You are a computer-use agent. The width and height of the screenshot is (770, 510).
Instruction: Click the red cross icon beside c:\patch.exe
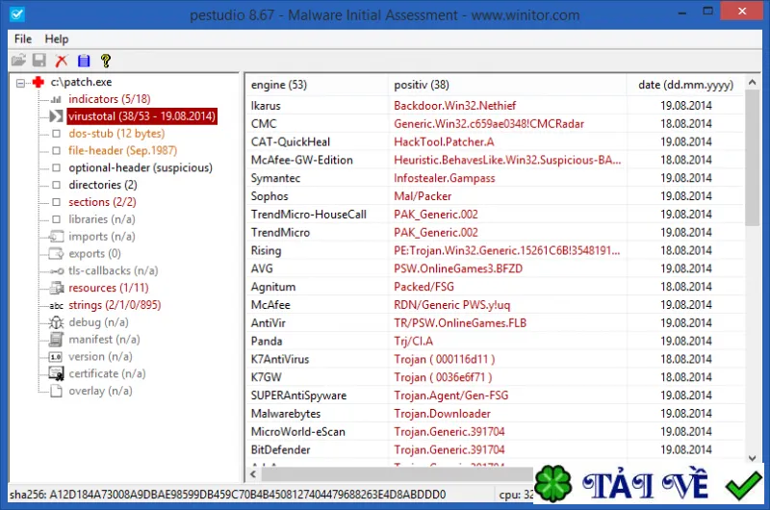click(38, 82)
